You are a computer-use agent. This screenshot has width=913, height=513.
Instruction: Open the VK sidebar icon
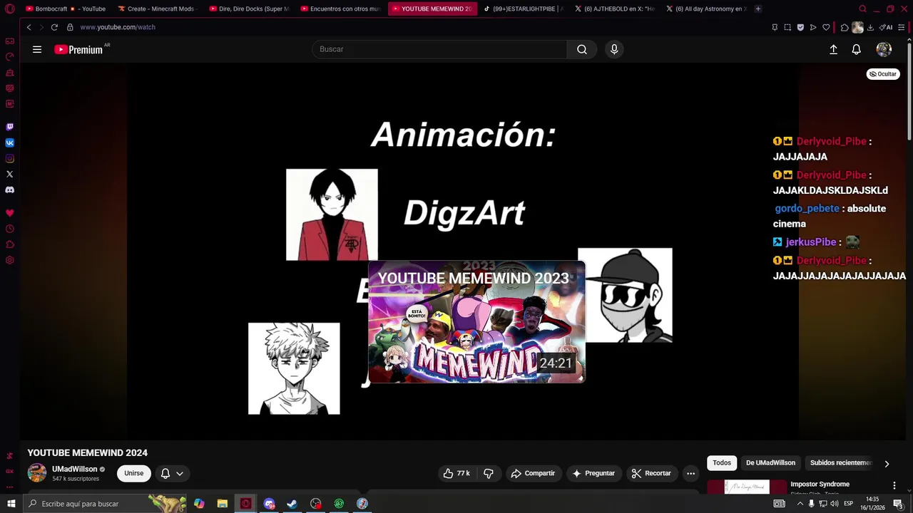(9, 142)
